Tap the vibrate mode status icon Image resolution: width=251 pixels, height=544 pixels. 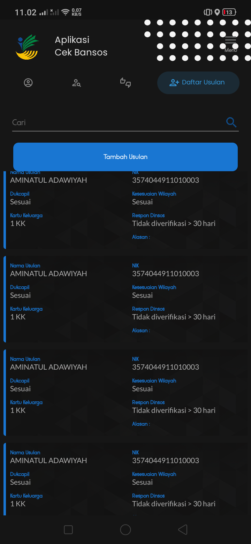point(208,13)
